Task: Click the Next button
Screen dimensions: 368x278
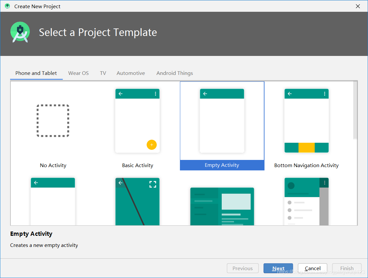Action: [x=278, y=268]
